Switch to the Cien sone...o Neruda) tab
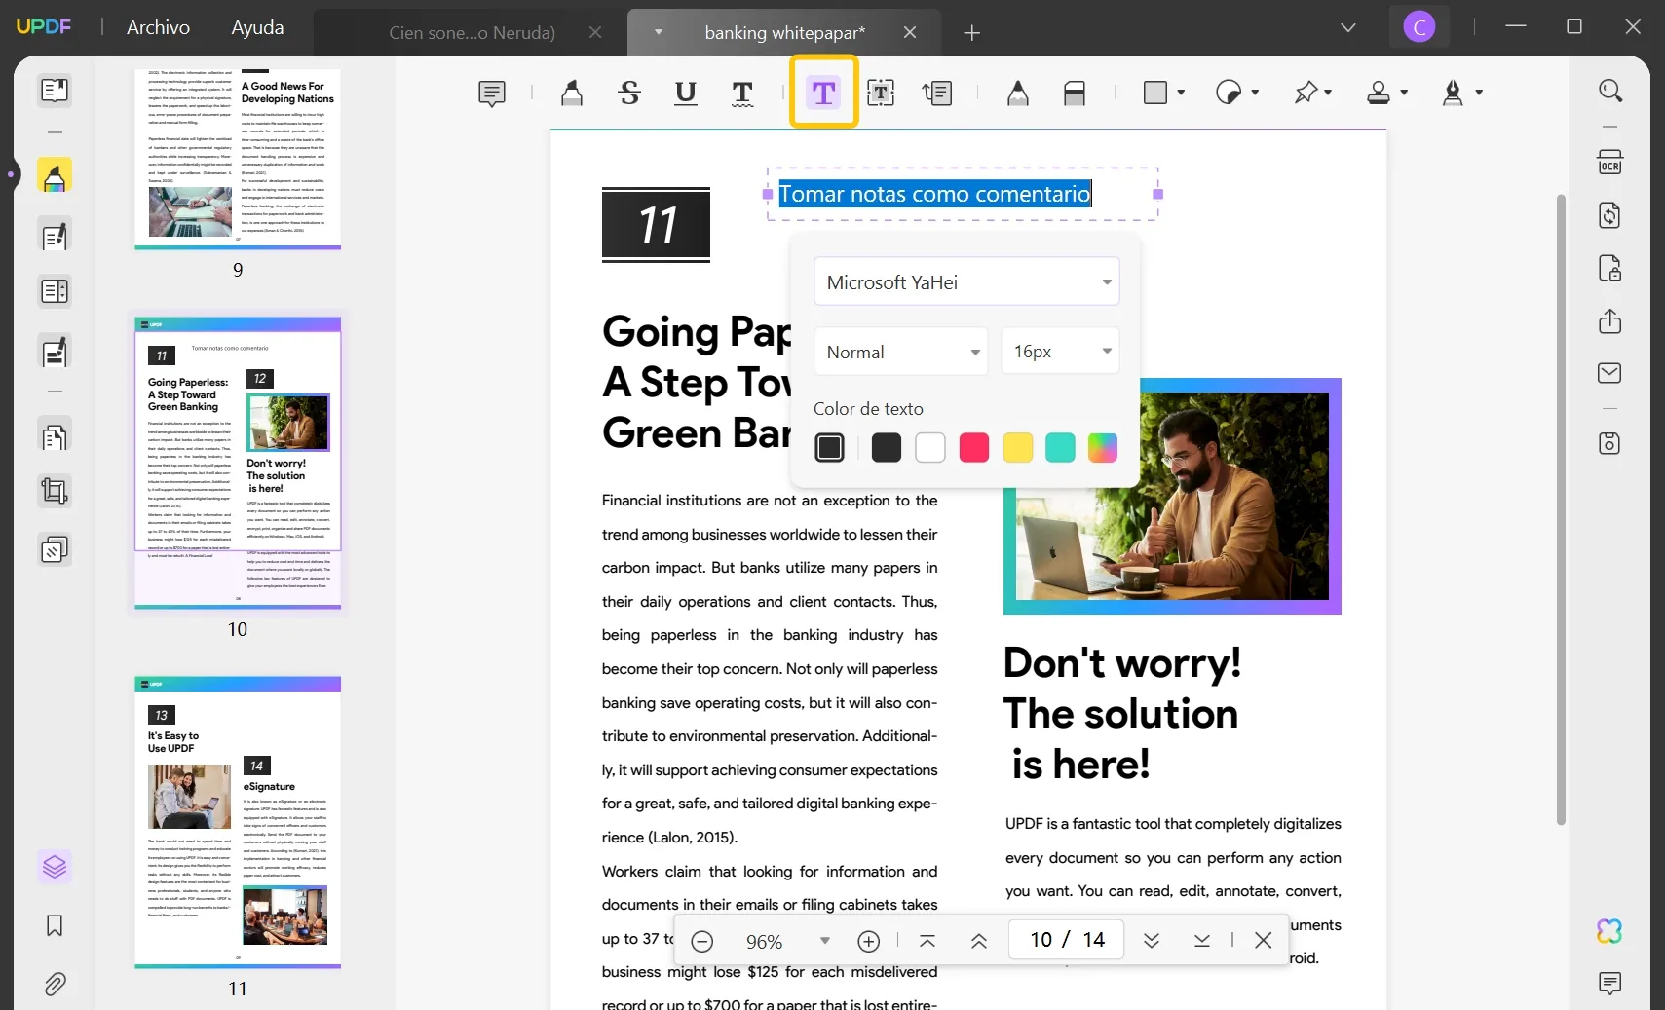 coord(472,32)
